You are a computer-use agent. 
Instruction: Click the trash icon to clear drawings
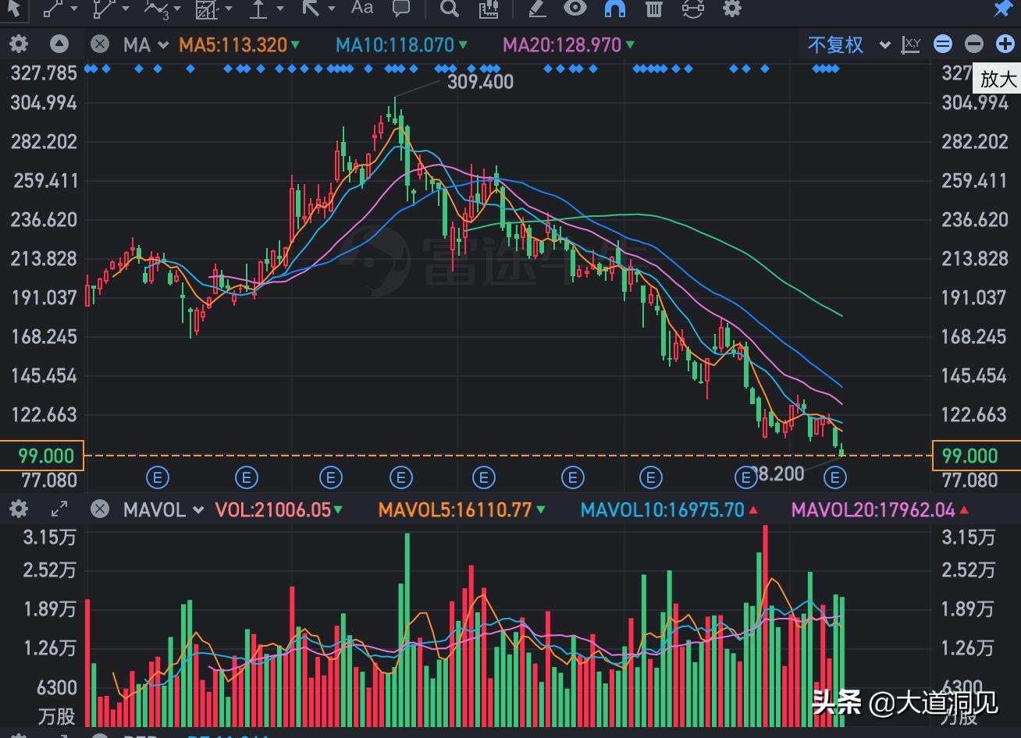(x=653, y=9)
